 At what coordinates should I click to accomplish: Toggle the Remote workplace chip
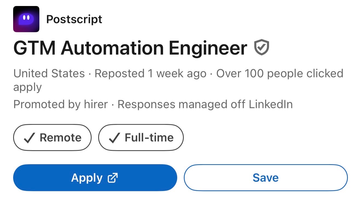[52, 137]
